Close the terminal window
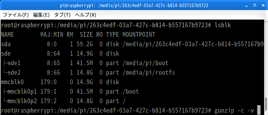This screenshot has height=115, width=268. [263, 6]
